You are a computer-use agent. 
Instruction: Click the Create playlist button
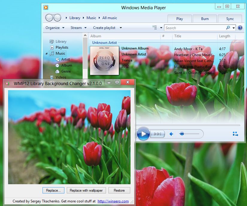click(104, 28)
